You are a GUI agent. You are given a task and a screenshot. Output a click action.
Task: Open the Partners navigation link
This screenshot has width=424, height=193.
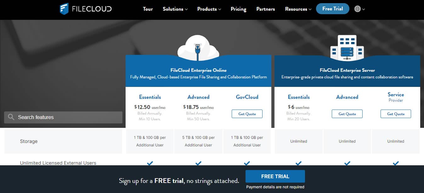point(265,9)
